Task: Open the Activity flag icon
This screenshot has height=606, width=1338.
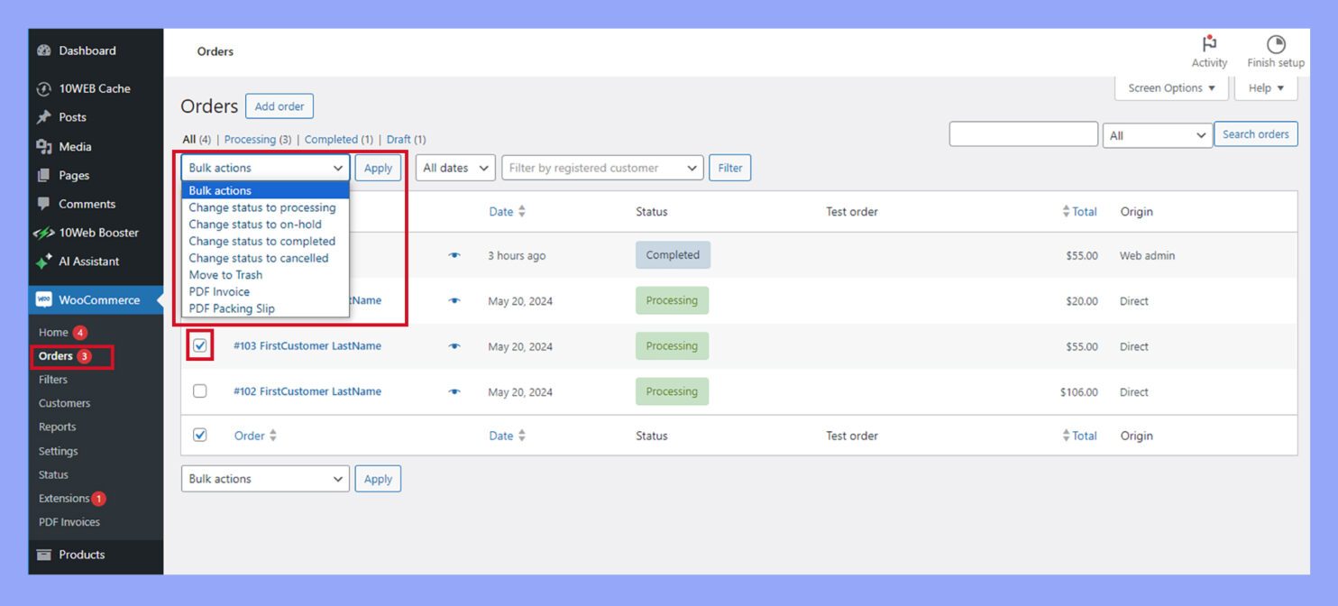Action: click(1209, 42)
